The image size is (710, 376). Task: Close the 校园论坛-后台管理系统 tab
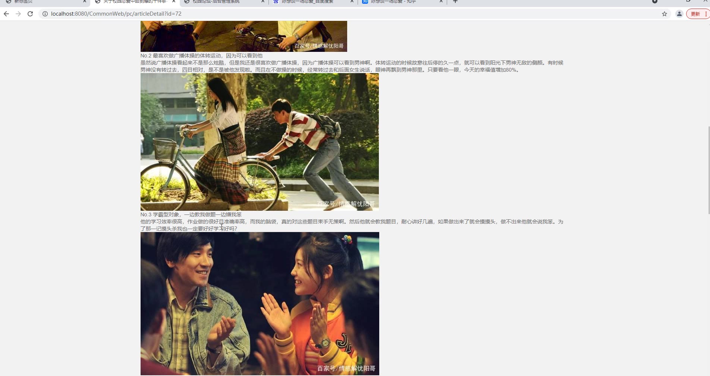tap(263, 1)
